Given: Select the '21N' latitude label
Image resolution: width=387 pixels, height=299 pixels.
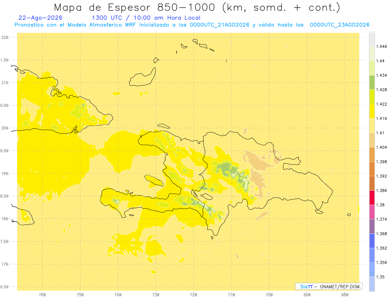Looking at the screenshot, I should point(5,83).
